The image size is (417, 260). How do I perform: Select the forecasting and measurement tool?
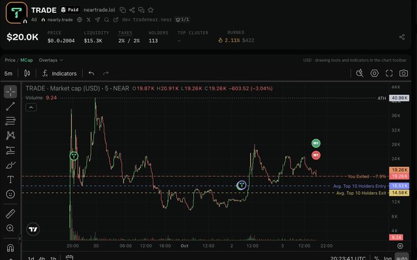click(10, 150)
